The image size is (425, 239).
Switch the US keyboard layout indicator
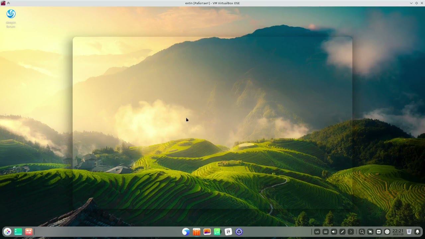coord(317,232)
